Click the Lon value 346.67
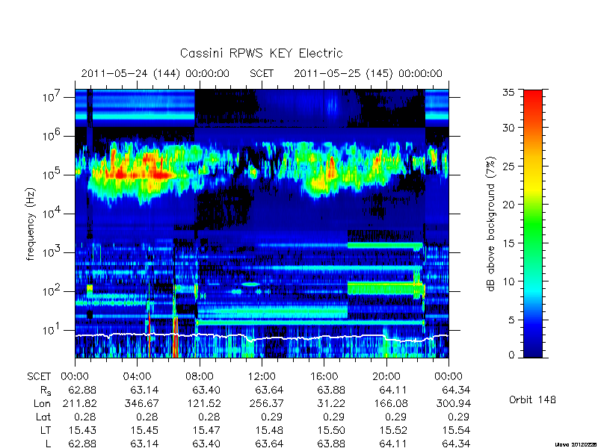Viewport: 598px width, 448px height. coord(141,403)
